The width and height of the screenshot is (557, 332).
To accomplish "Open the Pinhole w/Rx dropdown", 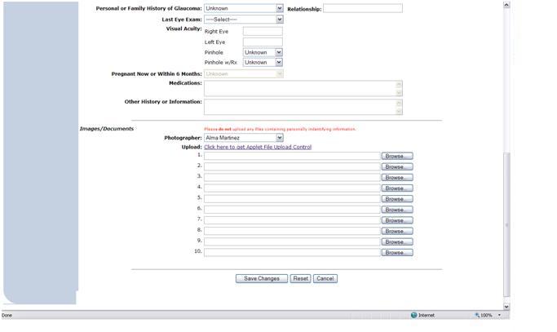I will 263,62.
